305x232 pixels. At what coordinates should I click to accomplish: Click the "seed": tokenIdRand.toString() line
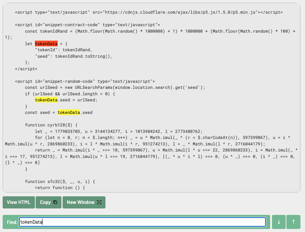pos(74,56)
